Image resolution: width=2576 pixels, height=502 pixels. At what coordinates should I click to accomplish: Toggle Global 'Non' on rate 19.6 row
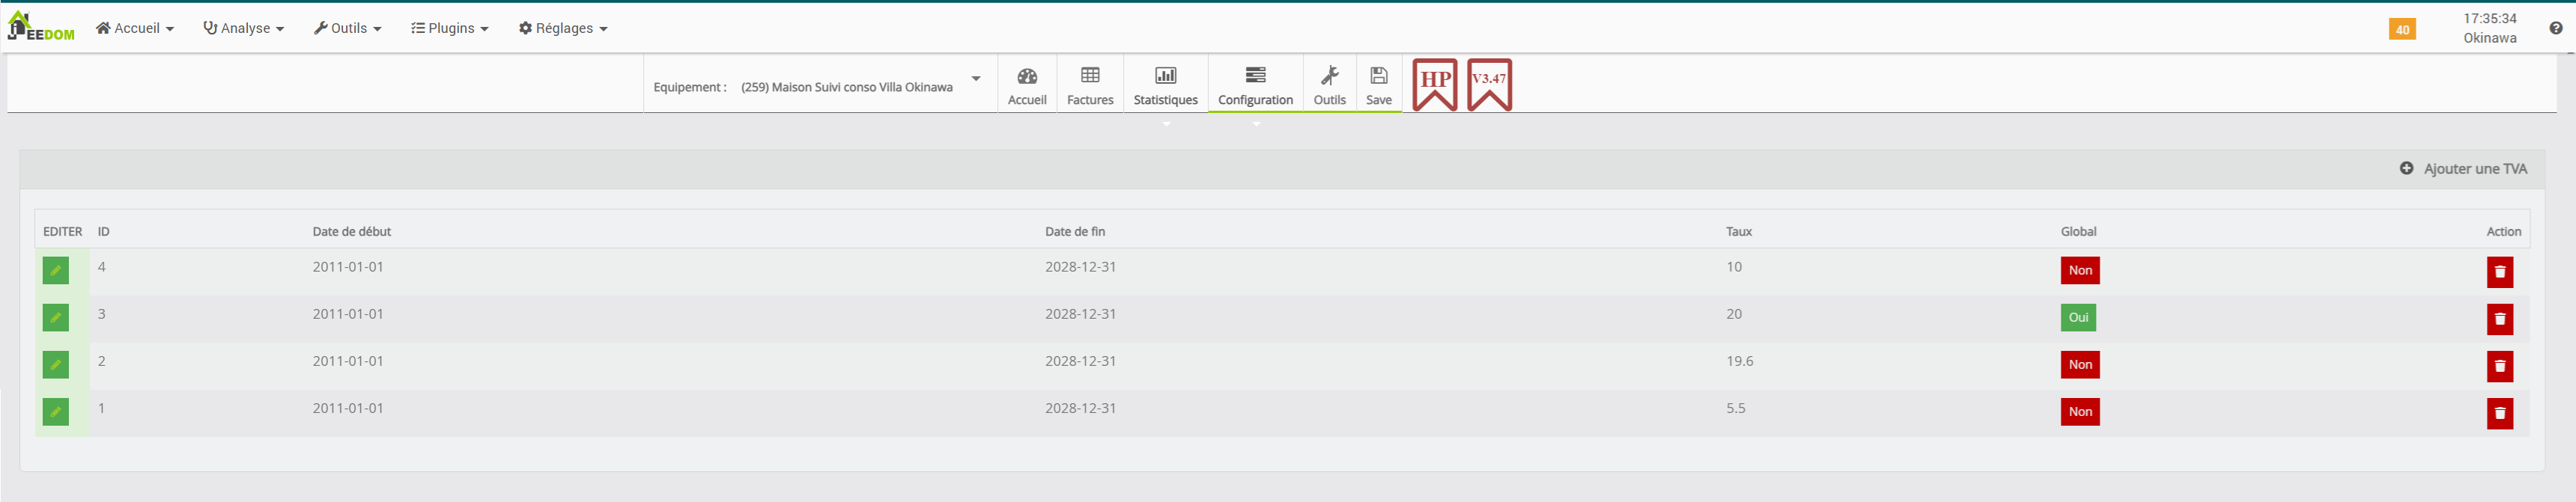point(2080,365)
